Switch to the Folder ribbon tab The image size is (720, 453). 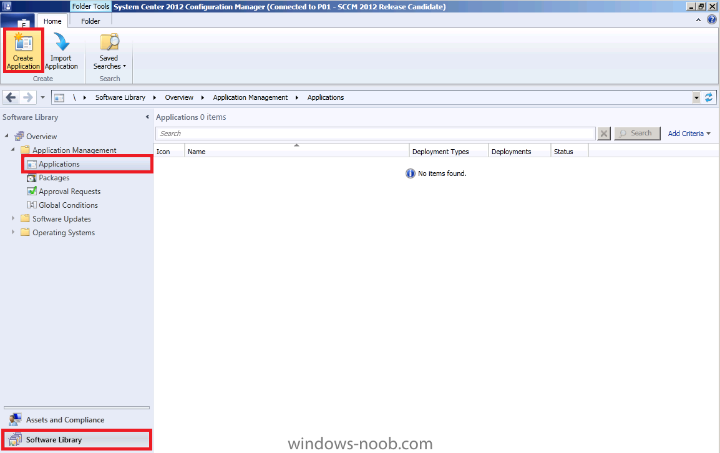[90, 21]
